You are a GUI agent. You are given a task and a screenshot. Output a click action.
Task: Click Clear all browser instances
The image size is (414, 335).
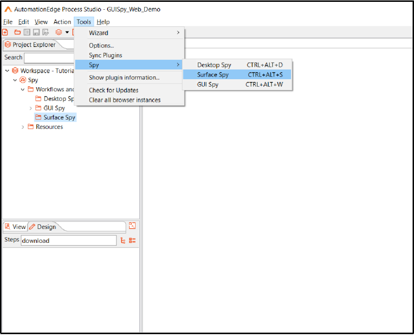(x=126, y=100)
